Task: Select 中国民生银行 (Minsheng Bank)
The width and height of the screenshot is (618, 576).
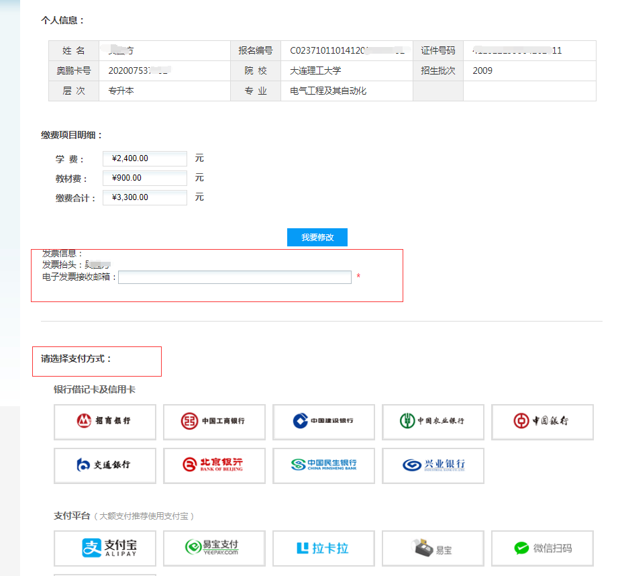Action: [323, 465]
